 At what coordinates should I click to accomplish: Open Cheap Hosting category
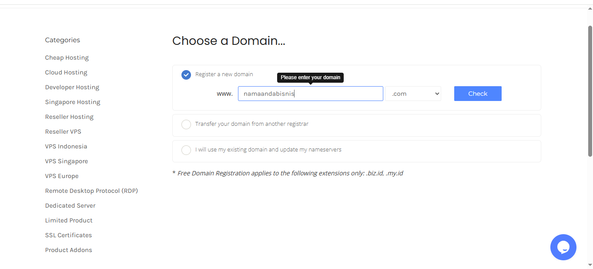(x=67, y=58)
